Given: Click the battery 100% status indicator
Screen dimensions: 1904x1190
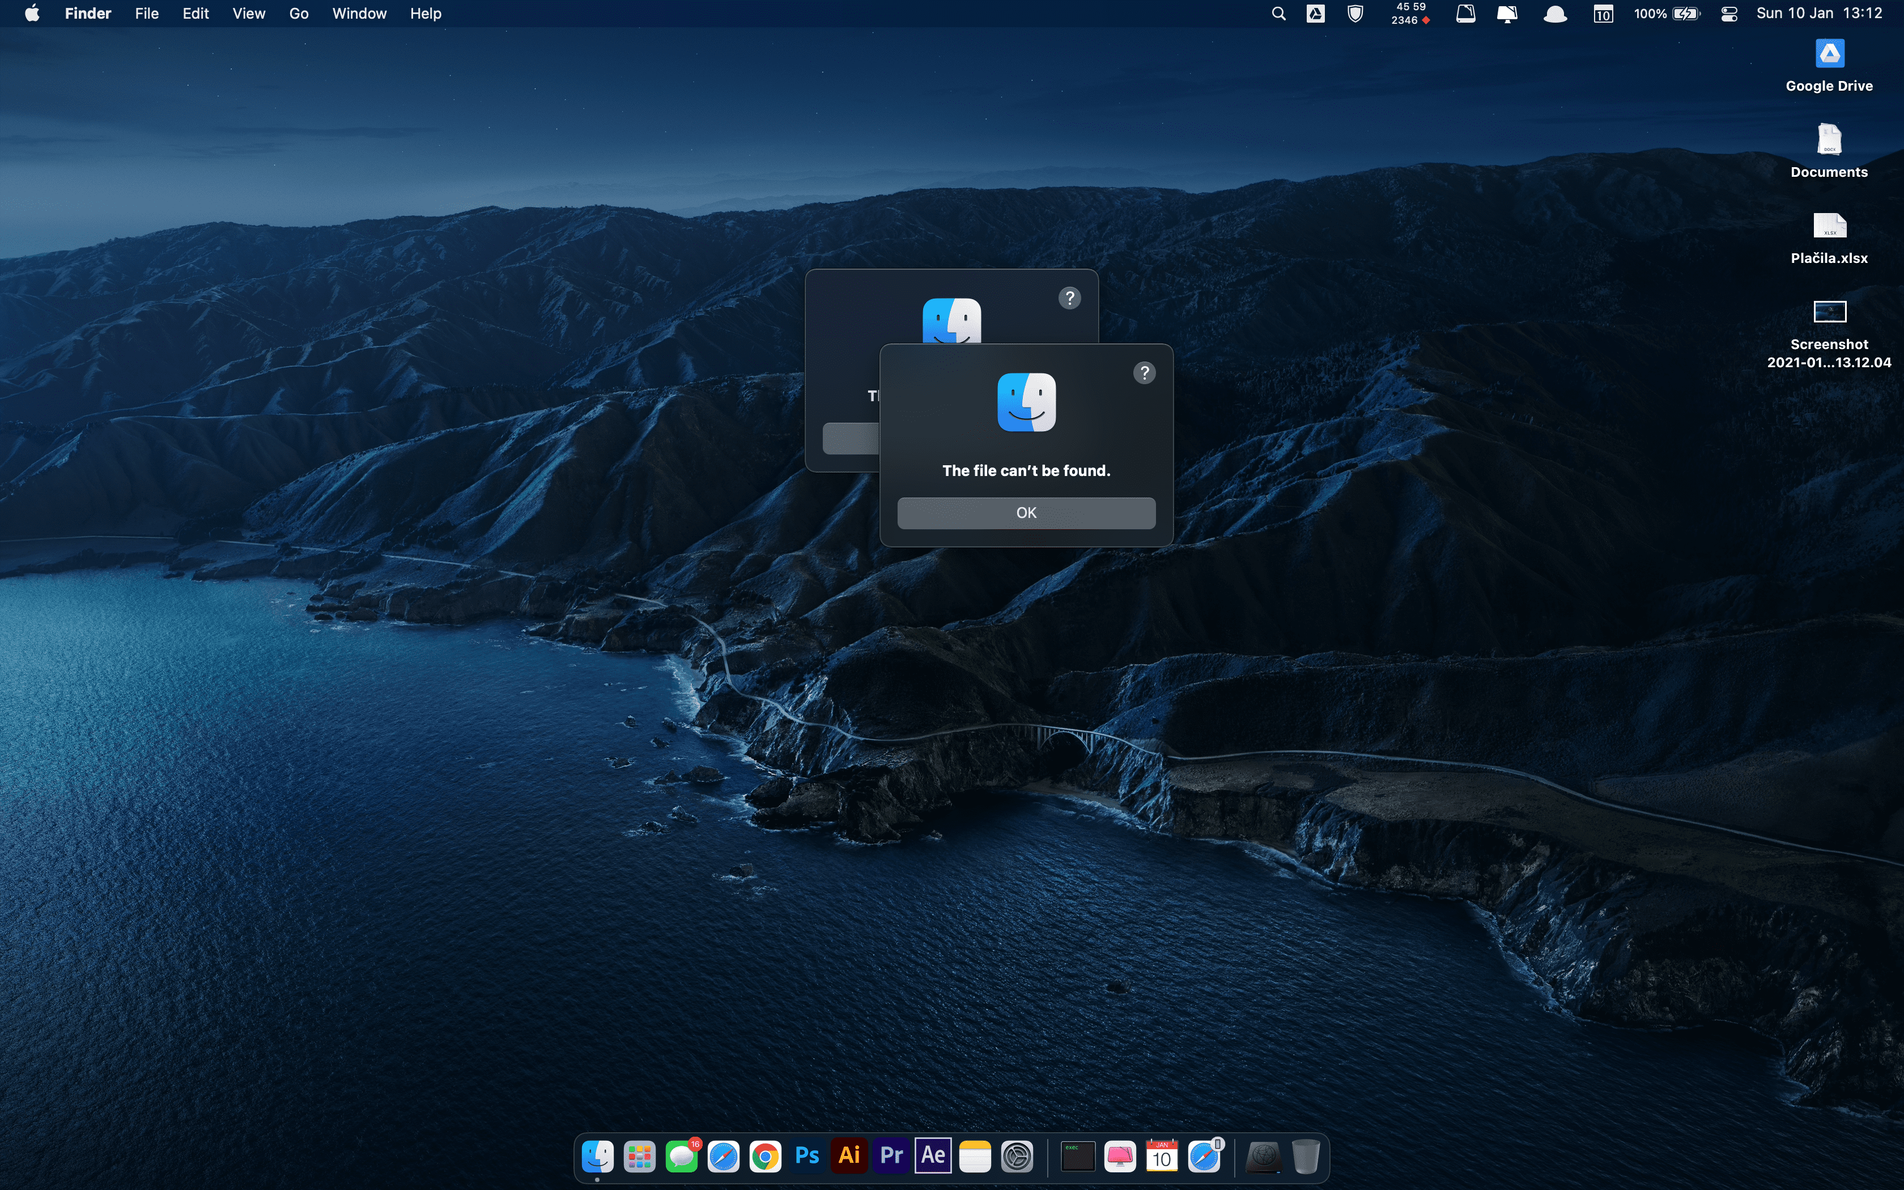Looking at the screenshot, I should point(1667,14).
